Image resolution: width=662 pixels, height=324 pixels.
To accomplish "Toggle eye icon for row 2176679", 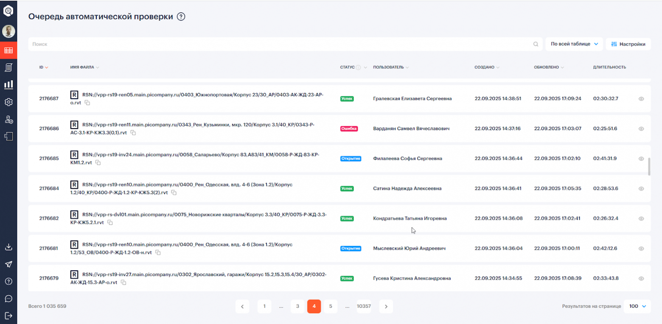I will point(641,279).
